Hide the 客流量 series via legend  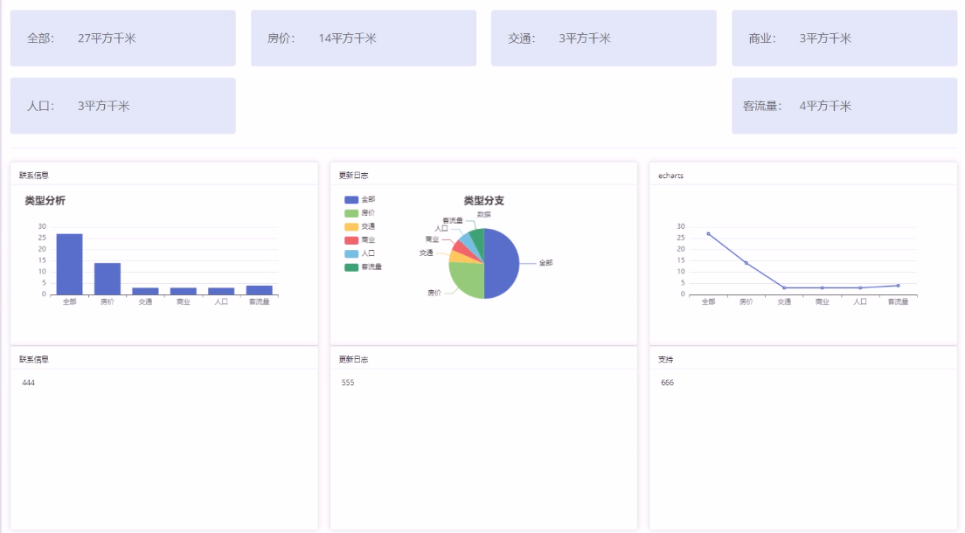click(363, 267)
